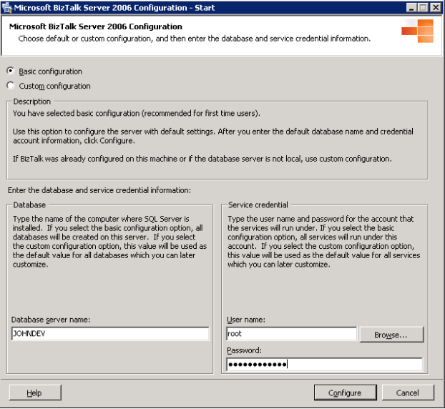Close the BizTalk Configuration window
This screenshot has width=445, height=409.
click(x=436, y=8)
